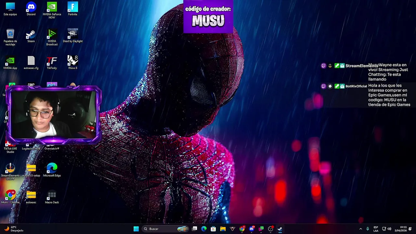The image size is (416, 234).
Task: Select Dead by Daylight desktop shortcut
Action: tap(72, 36)
